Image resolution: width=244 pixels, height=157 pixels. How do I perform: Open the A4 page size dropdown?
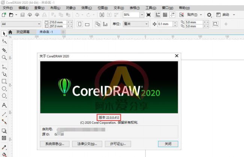[x=39, y=24]
